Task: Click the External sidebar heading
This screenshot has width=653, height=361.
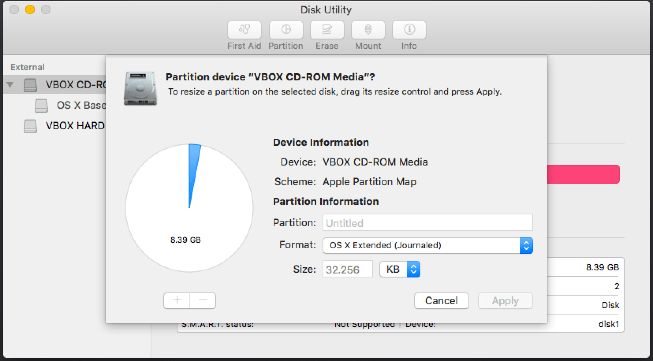Action: [28, 67]
